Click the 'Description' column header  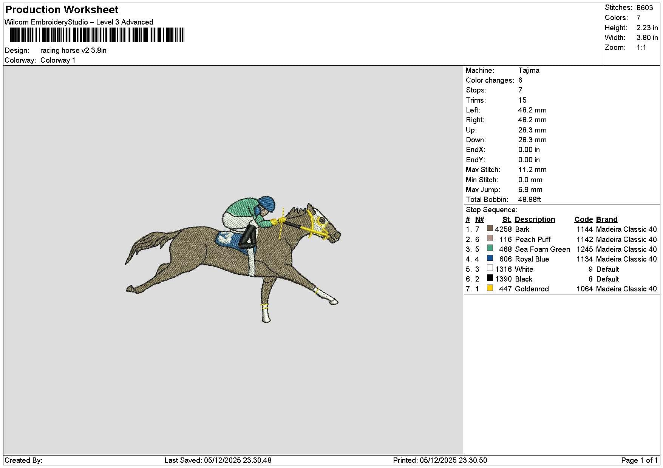pyautogui.click(x=535, y=219)
